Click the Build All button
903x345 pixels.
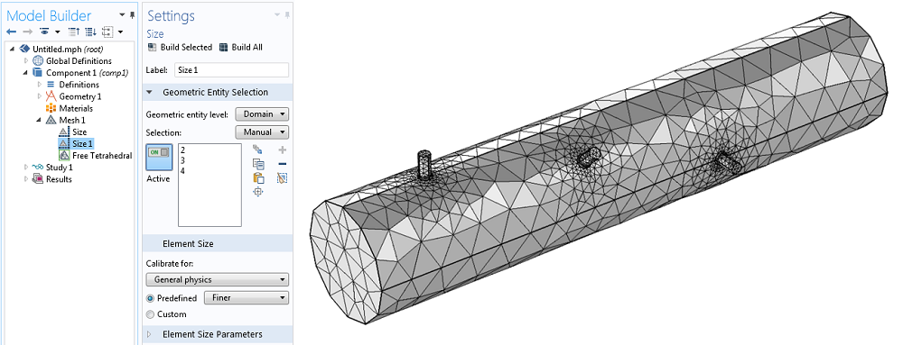[x=241, y=48]
